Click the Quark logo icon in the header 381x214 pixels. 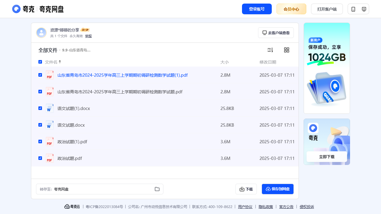pos(16,9)
